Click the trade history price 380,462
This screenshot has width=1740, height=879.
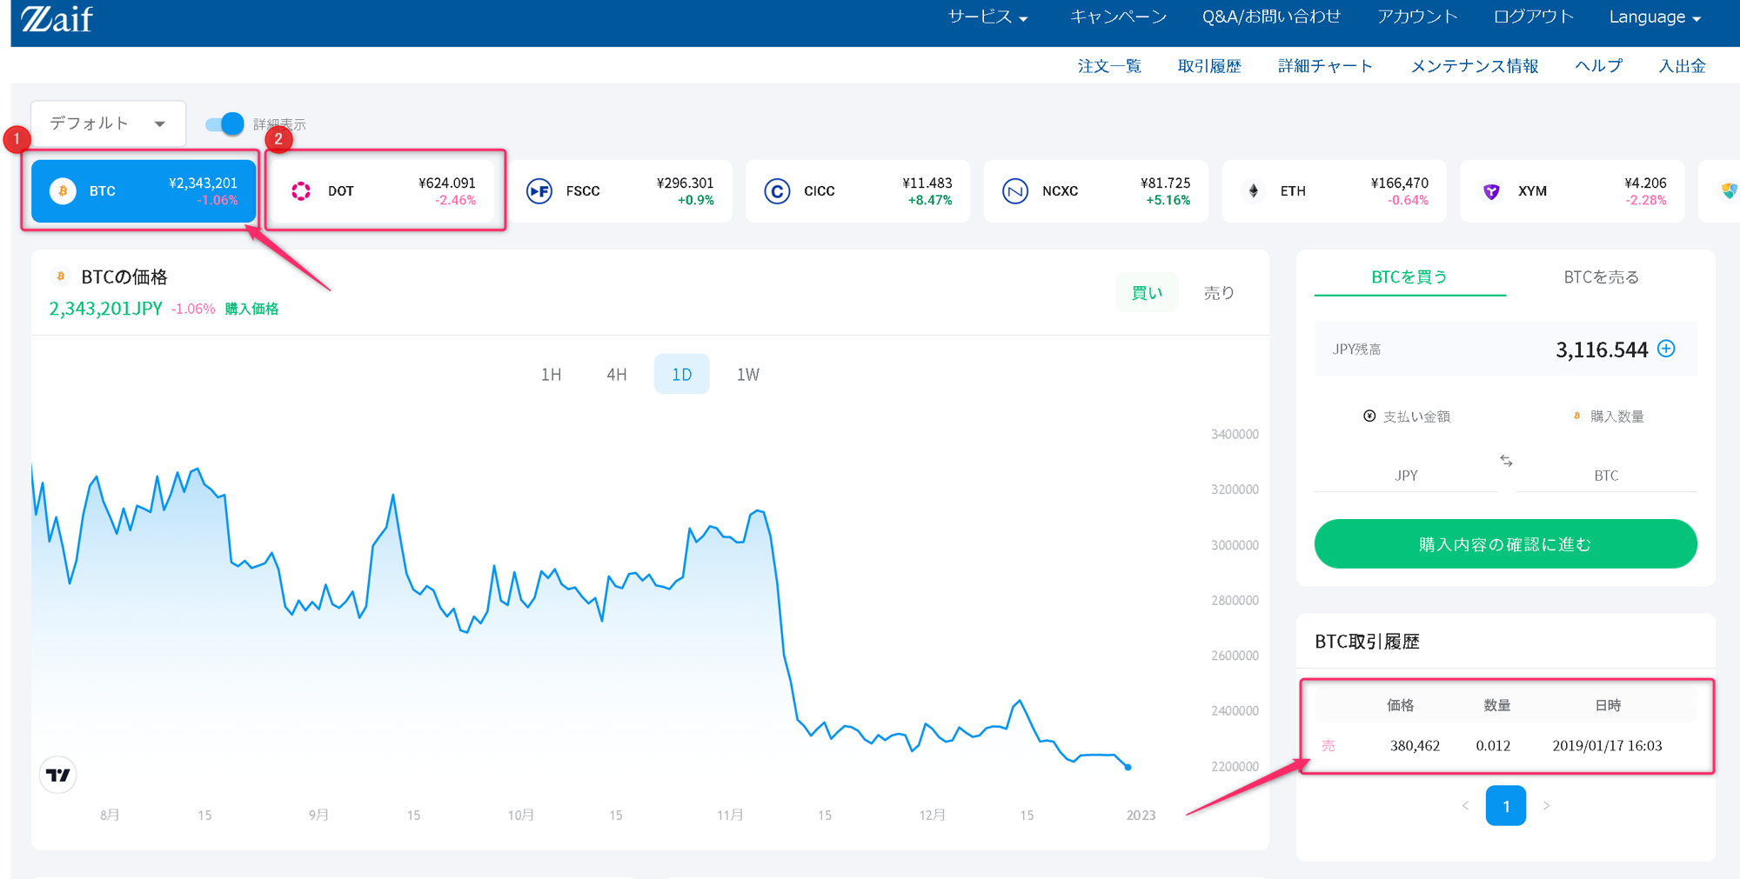coord(1415,746)
